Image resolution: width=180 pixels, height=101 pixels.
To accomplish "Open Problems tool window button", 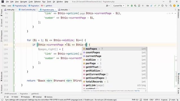I will click(x=26, y=97).
